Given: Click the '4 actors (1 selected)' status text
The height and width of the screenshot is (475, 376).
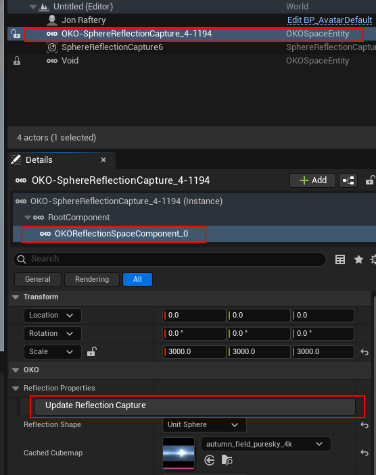Looking at the screenshot, I should click(56, 138).
